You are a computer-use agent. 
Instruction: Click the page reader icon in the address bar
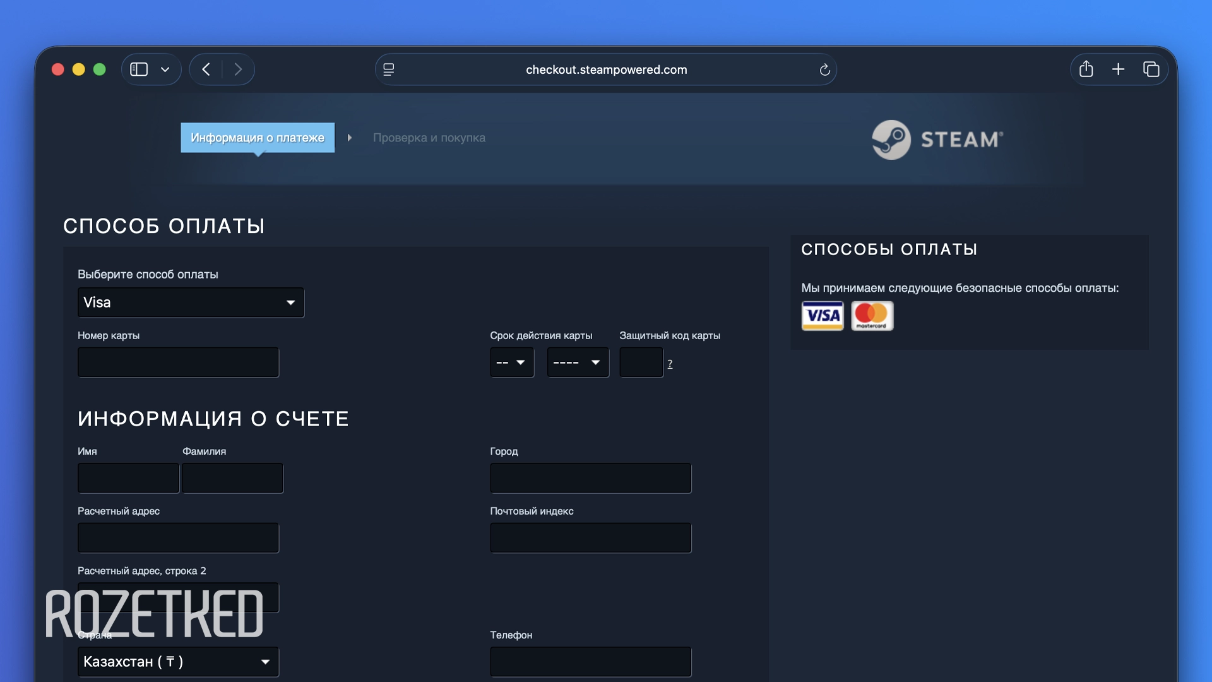tap(389, 69)
